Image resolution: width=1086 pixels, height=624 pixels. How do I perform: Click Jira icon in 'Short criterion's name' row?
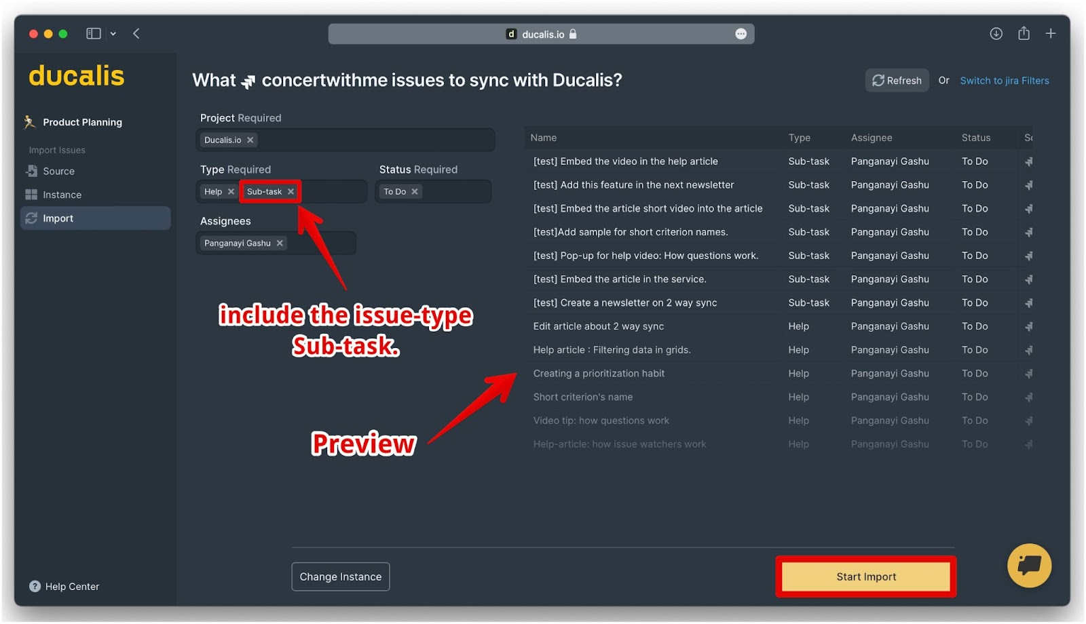point(1029,398)
